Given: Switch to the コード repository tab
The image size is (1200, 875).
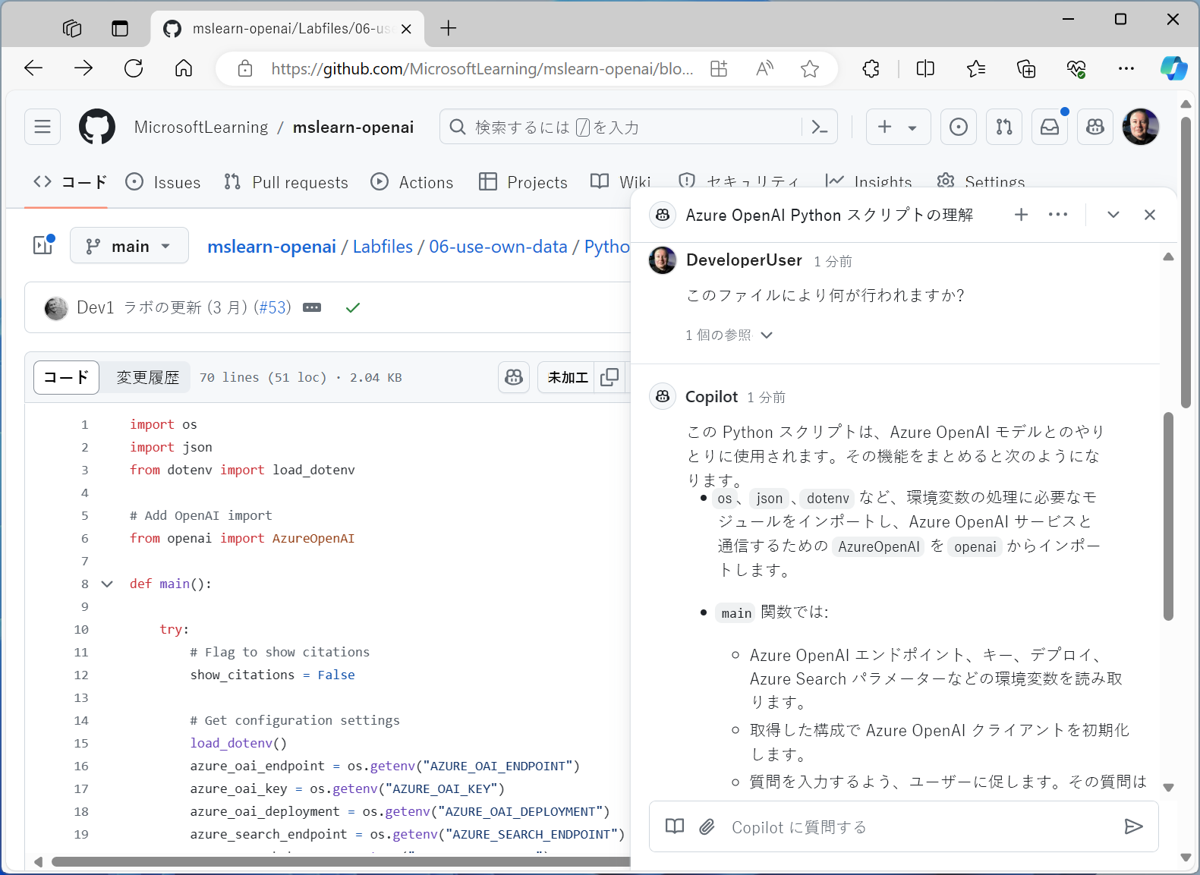Looking at the screenshot, I should [x=70, y=182].
